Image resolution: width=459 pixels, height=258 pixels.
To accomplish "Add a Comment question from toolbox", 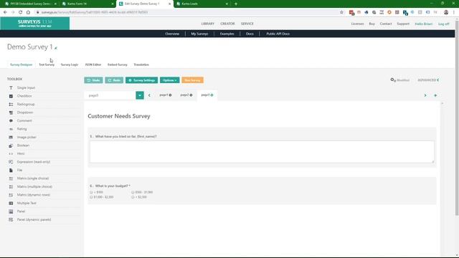I will (x=24, y=120).
